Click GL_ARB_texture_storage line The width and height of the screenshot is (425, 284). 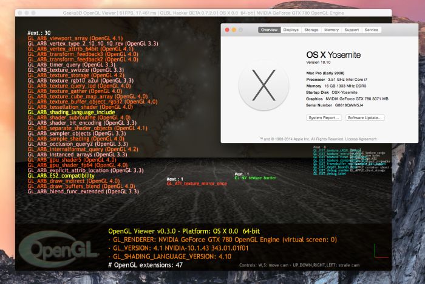pos(76,75)
